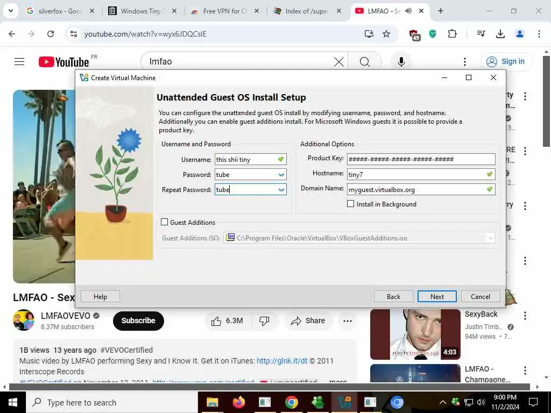Image resolution: width=551 pixels, height=413 pixels.
Task: Subscribe to the LMFAOVEVO channel
Action: point(138,321)
